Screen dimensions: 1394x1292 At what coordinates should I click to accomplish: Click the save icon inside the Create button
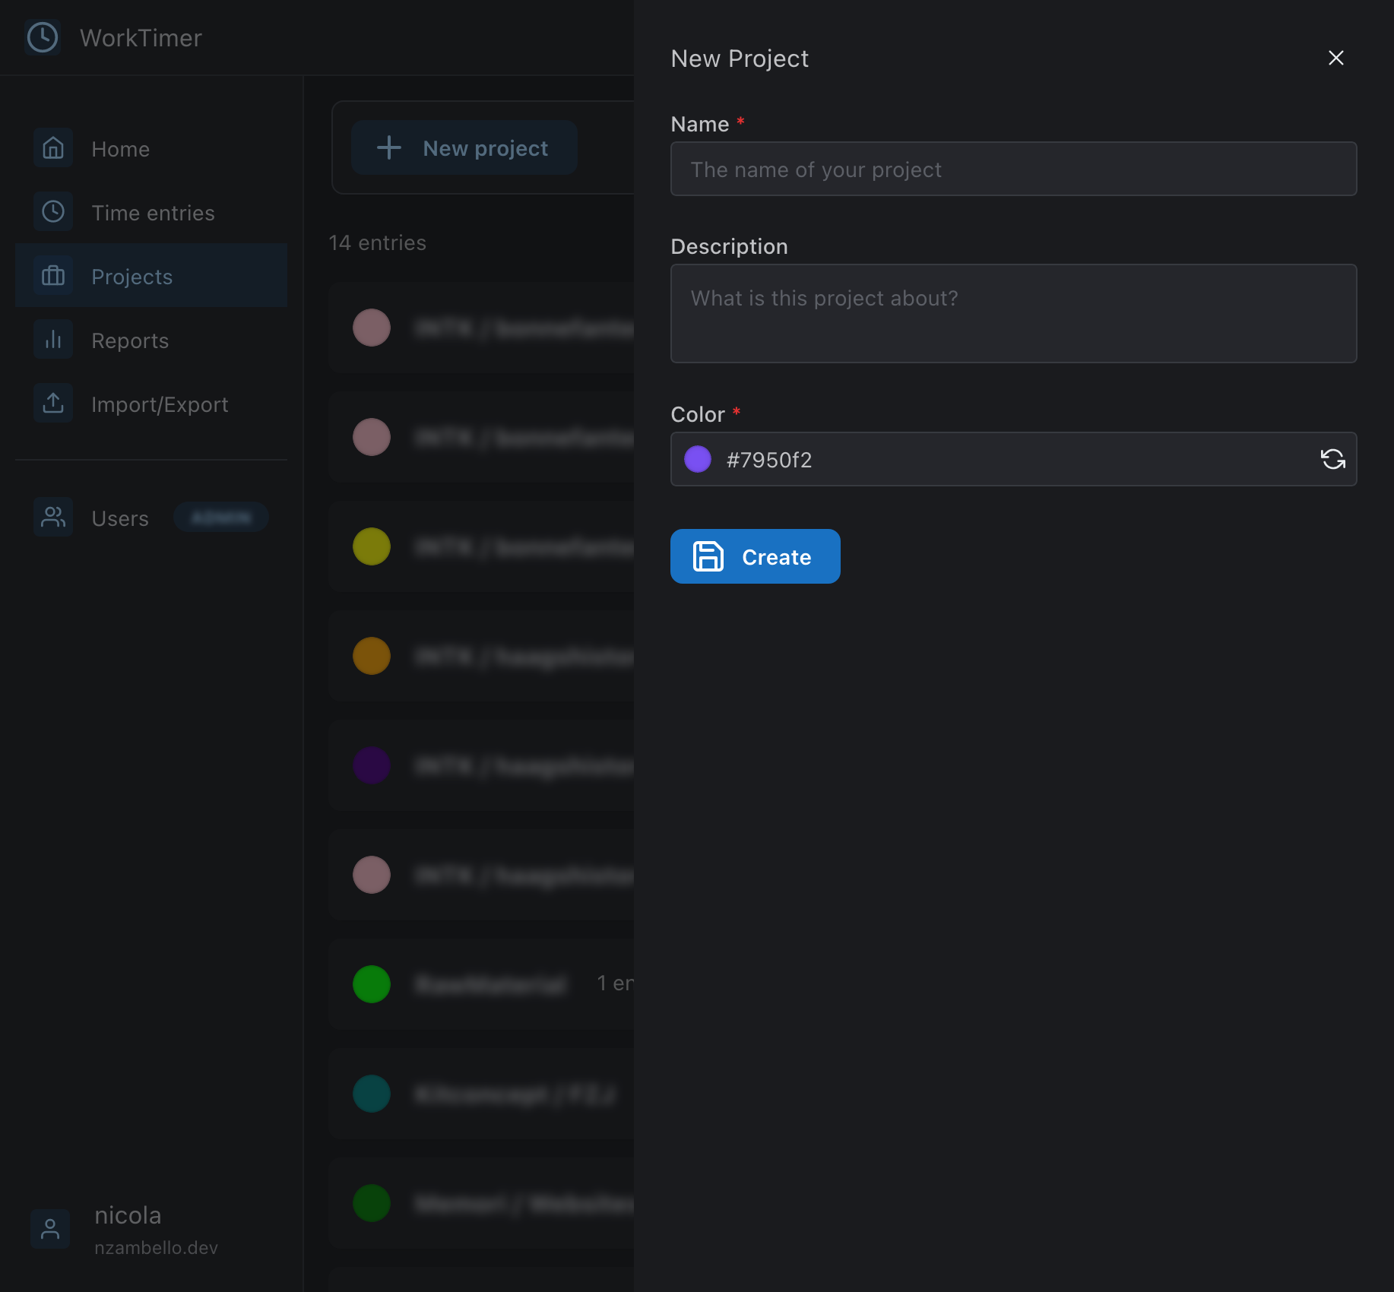click(x=708, y=556)
